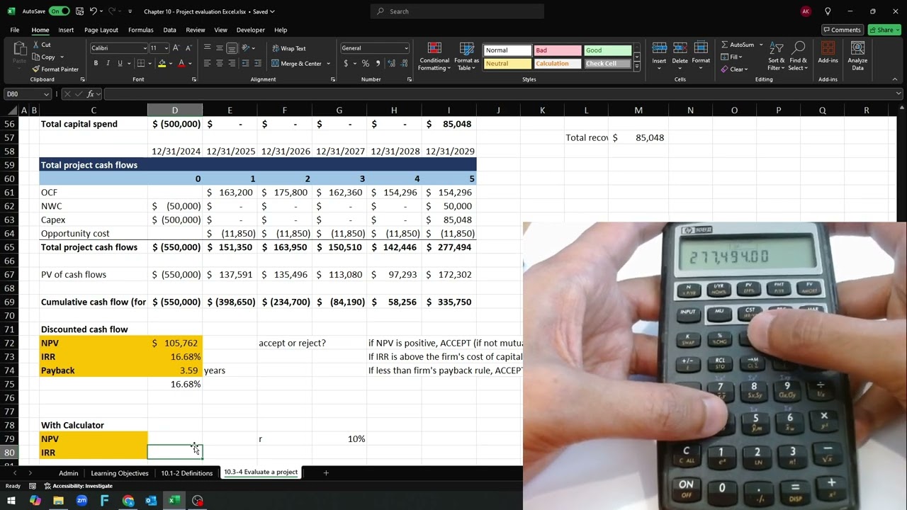Apply the red font color
907x510 pixels.
click(181, 63)
